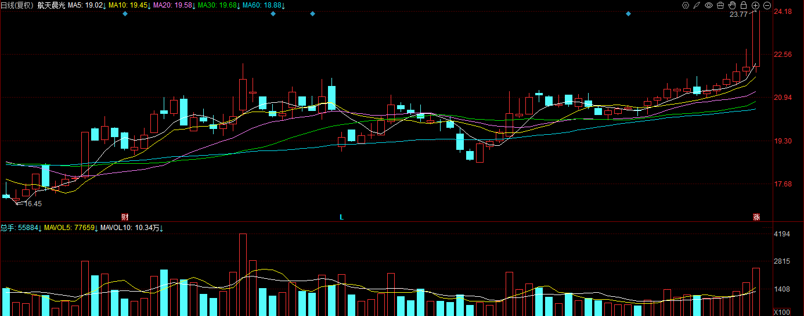
Task: Zoom out with the minus icon
Action: coord(767,5)
